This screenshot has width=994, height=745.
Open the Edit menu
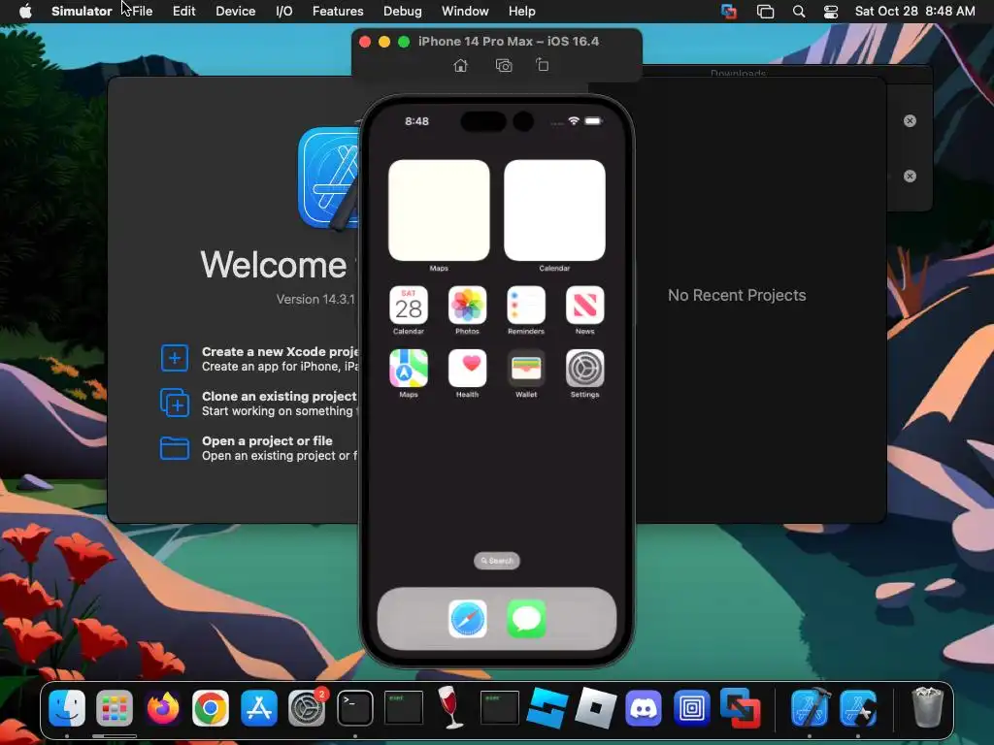click(x=183, y=12)
